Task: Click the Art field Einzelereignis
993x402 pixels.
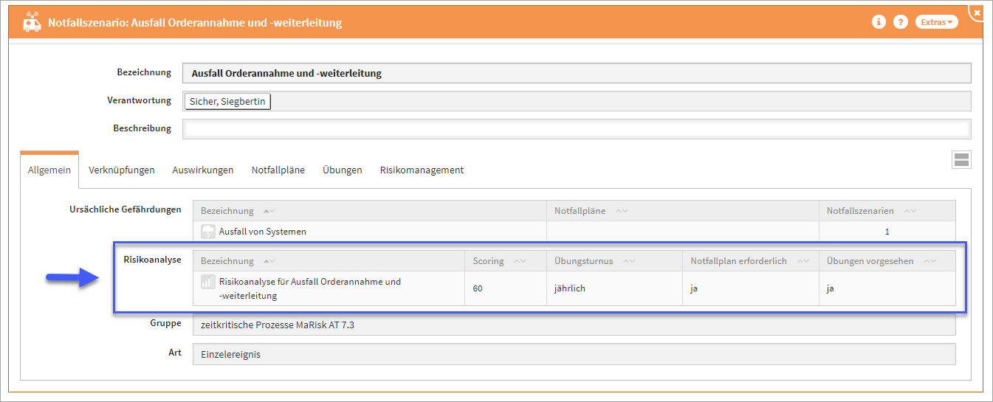Action: click(574, 354)
